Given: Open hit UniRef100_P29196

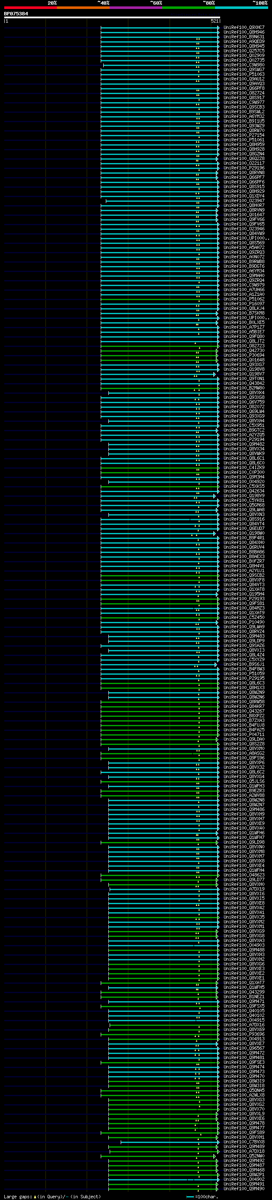Looking at the screenshot, I should [244, 168].
